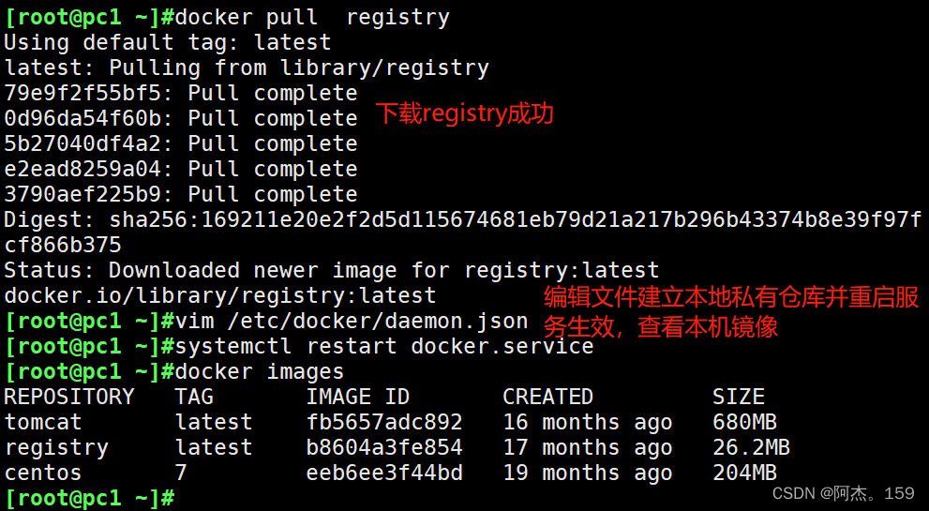Click the CSDN @阿杰。159 watermark
The height and width of the screenshot is (511, 929).
pyautogui.click(x=843, y=493)
